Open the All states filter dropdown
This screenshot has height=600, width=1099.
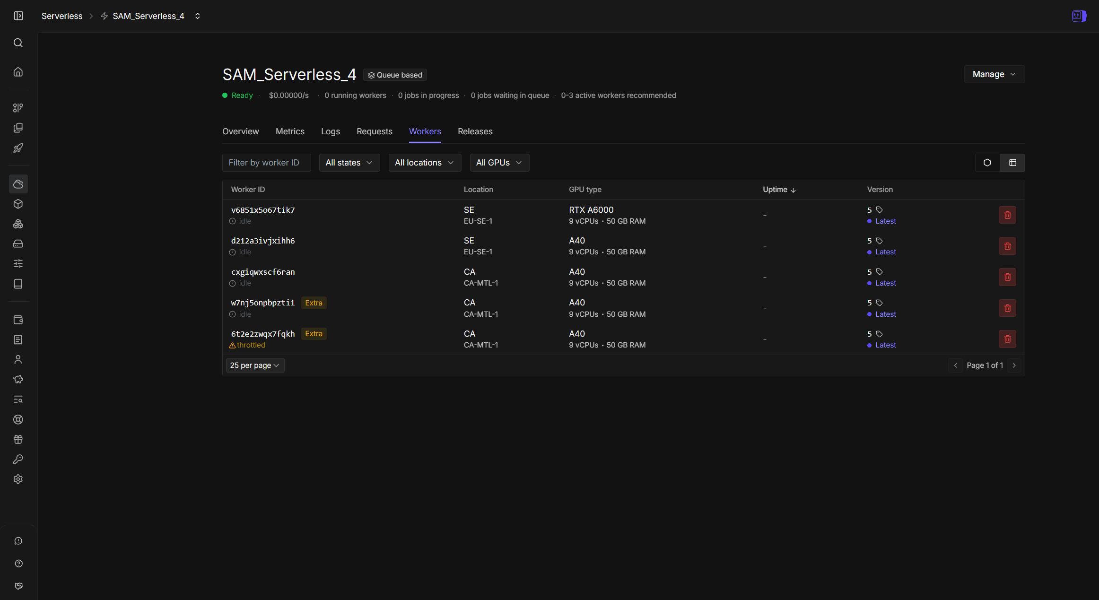point(349,163)
